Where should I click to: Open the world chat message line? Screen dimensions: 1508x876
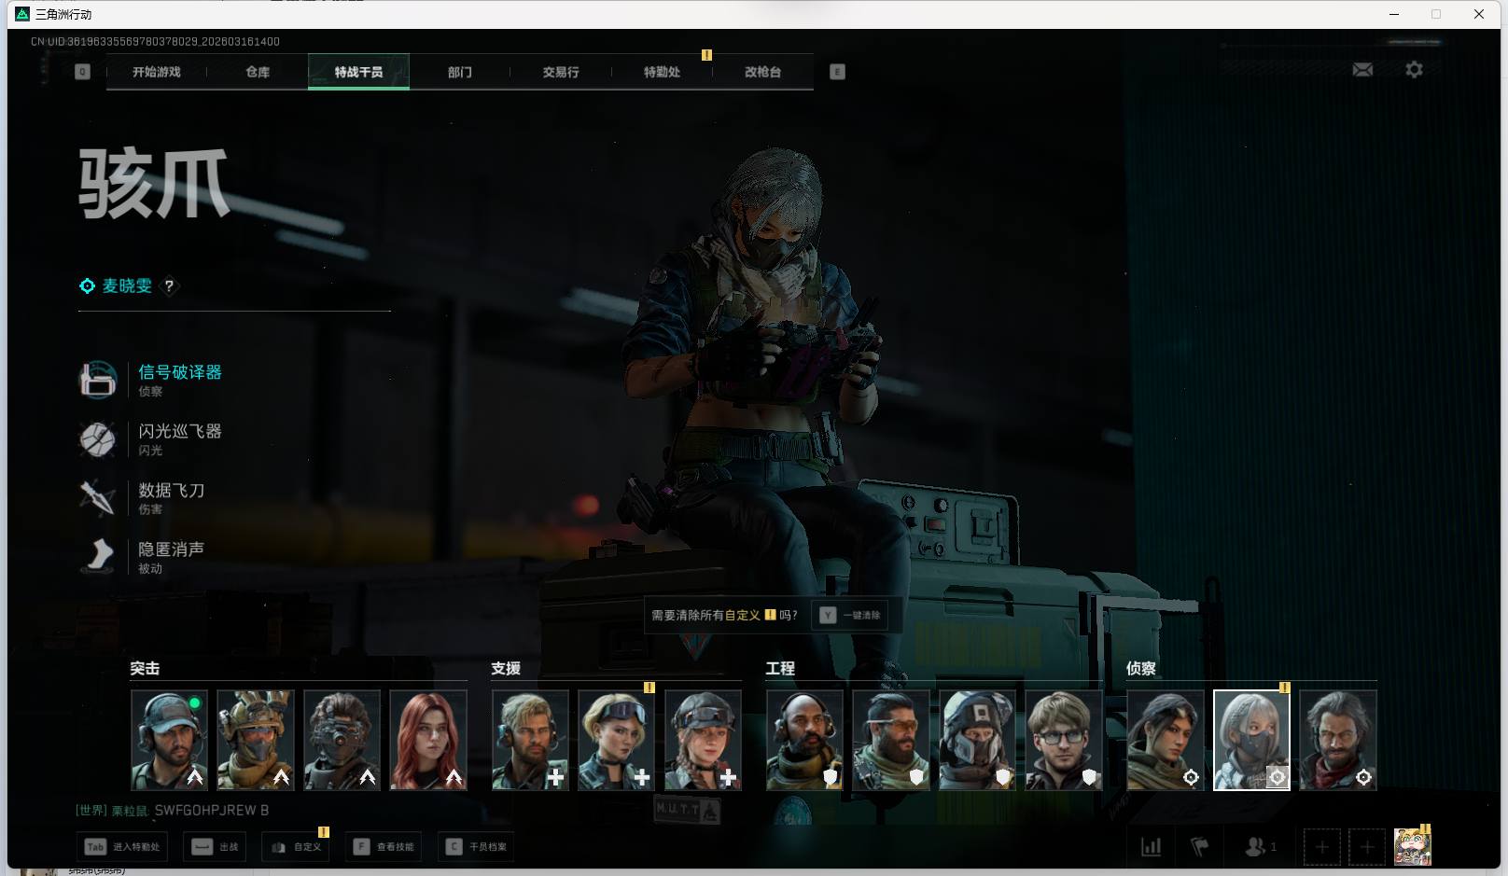173,810
